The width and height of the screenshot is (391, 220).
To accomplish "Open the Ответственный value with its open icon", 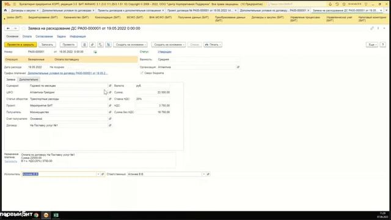I will click(x=208, y=174).
